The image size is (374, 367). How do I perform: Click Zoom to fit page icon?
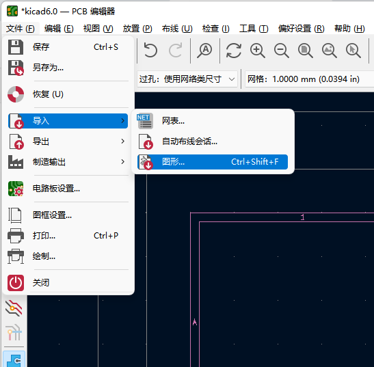click(x=306, y=51)
